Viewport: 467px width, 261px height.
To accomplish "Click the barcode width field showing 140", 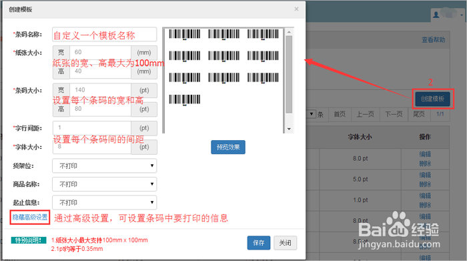I will [100, 90].
